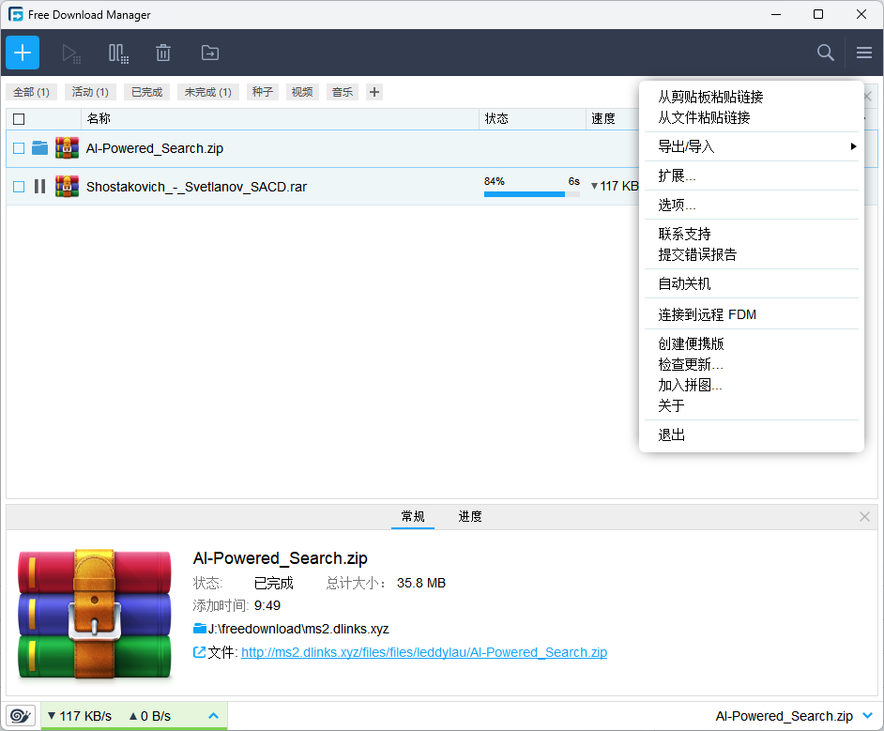Close the details panel
Image resolution: width=884 pixels, height=731 pixels.
pyautogui.click(x=864, y=516)
